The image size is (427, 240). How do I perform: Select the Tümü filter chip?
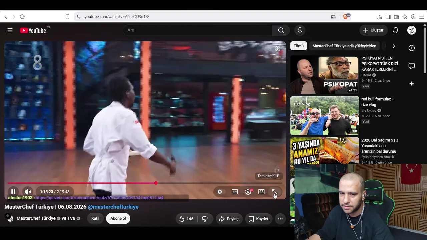pos(299,46)
